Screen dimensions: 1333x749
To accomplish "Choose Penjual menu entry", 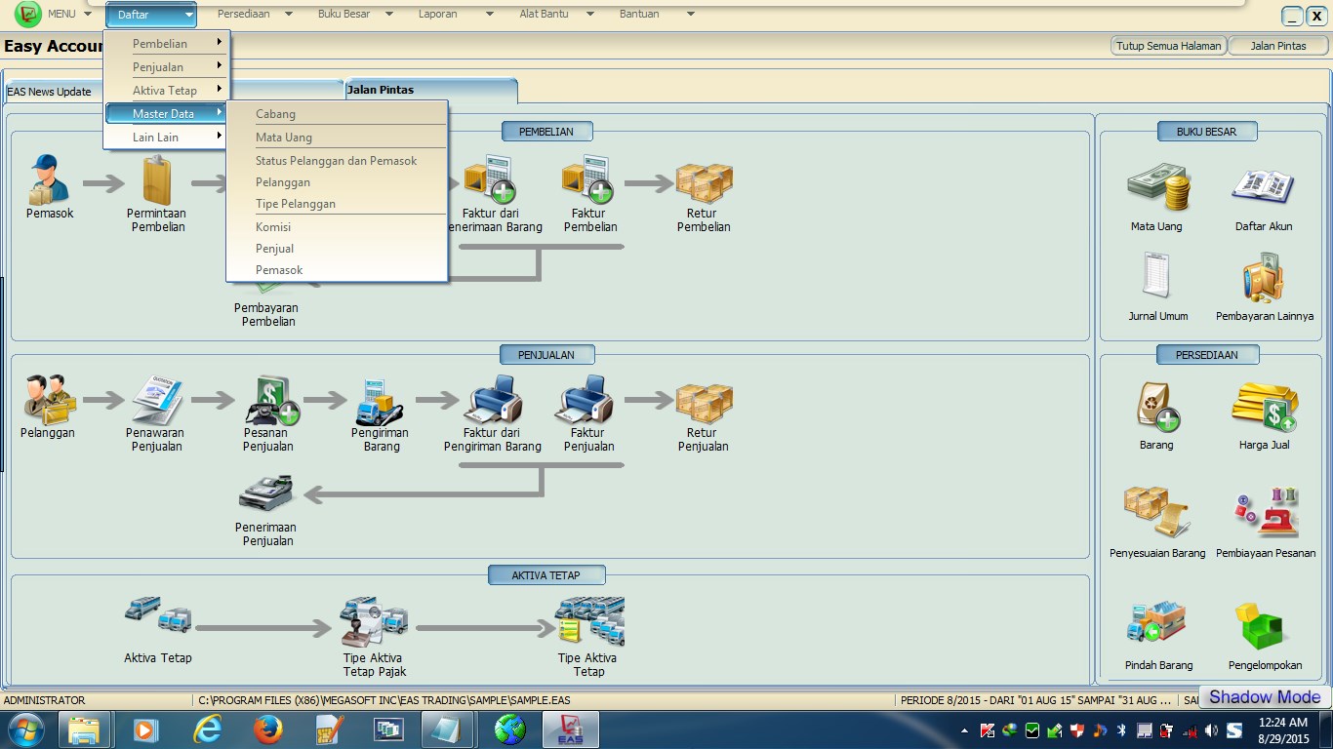I will (x=337, y=249).
